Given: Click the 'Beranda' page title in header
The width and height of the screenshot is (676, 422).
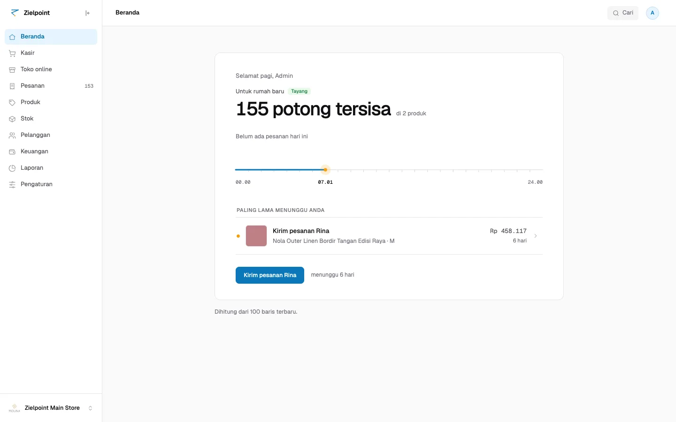Looking at the screenshot, I should pyautogui.click(x=127, y=13).
